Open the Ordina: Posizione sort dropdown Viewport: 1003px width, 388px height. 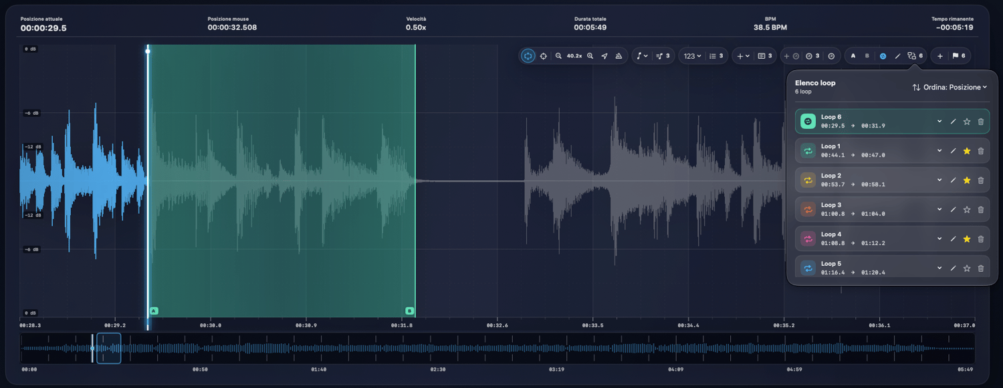coord(950,87)
